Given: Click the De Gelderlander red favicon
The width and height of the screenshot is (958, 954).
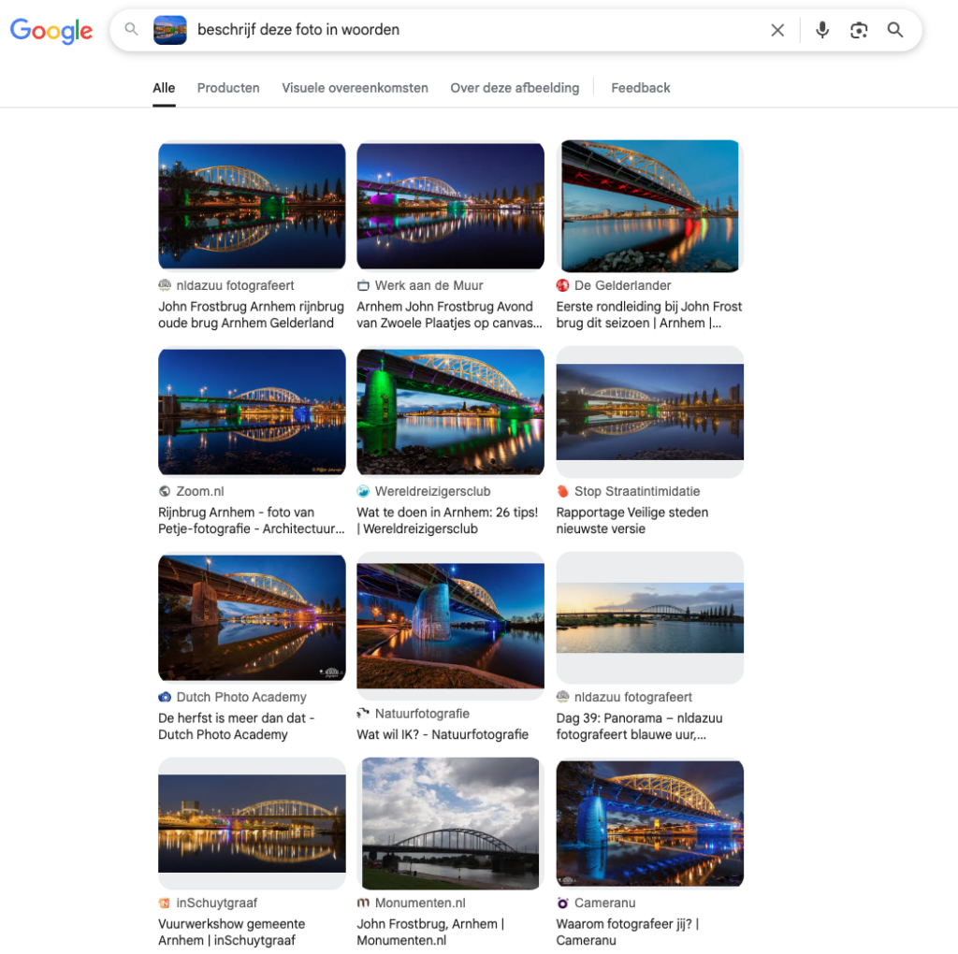Looking at the screenshot, I should 562,285.
